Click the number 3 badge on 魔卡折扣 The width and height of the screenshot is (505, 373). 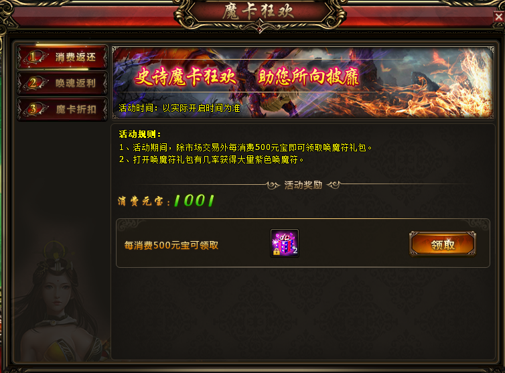(x=33, y=109)
